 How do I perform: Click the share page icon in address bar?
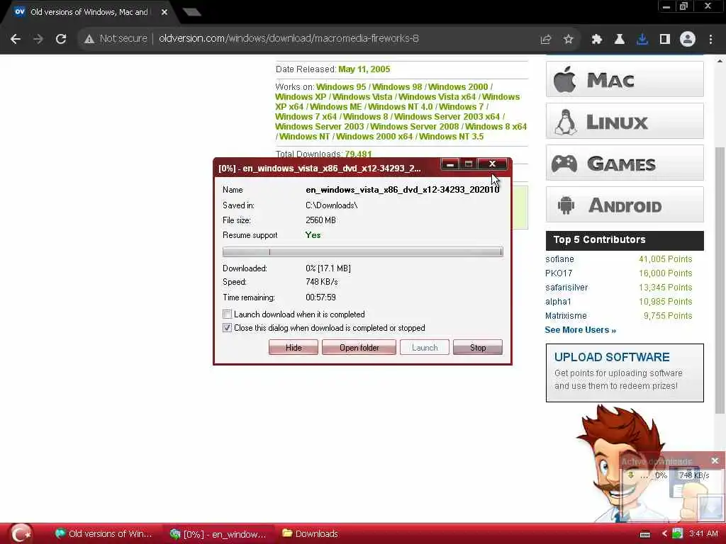coord(546,39)
